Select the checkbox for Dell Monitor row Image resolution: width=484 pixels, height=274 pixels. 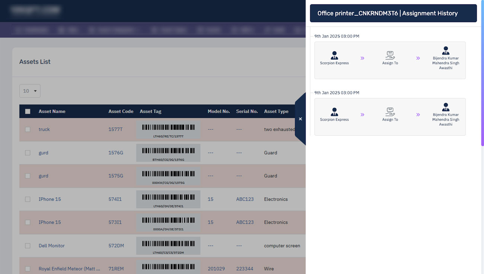click(28, 246)
